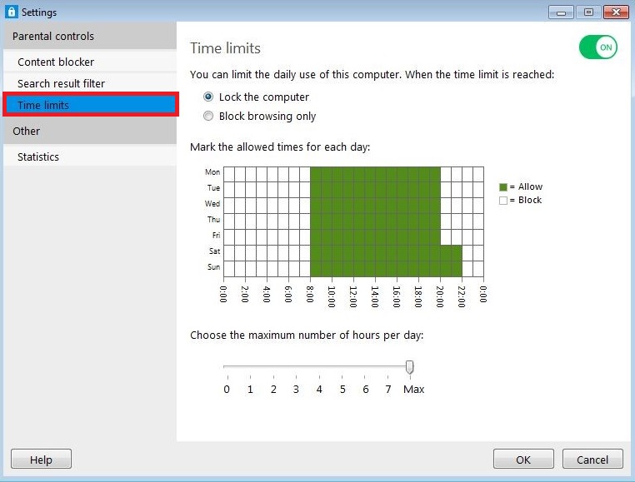Choose Block browsing only option

(x=208, y=117)
